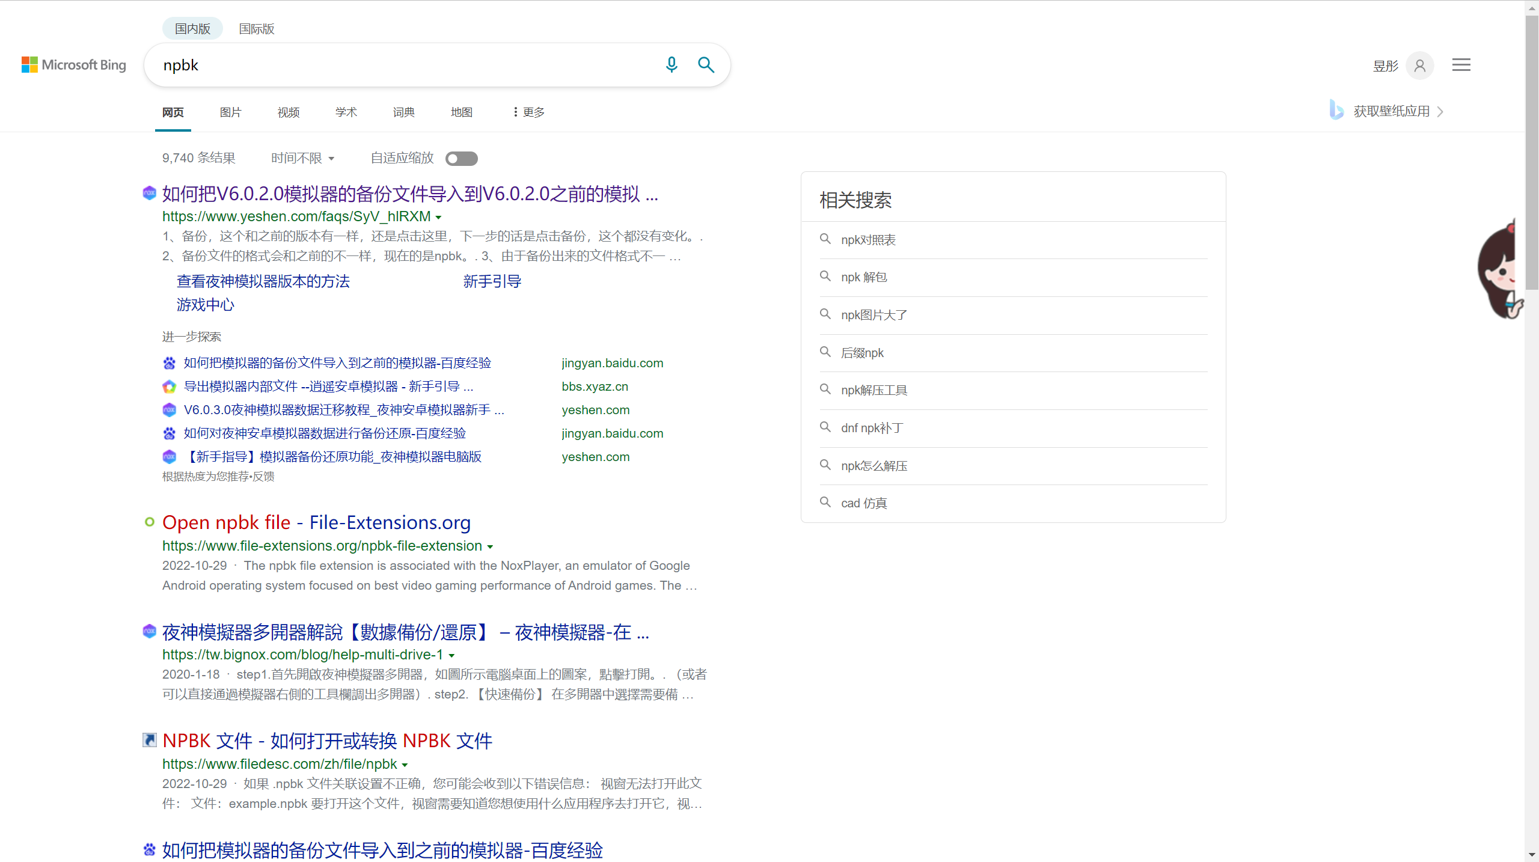Image resolution: width=1539 pixels, height=862 pixels.
Task: Switch to 国际版 international tab
Action: click(x=257, y=29)
